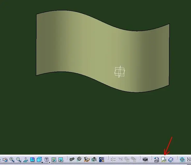191x165 pixels.
Task: Toggle Swap Visible Space view
Action: coord(60,160)
